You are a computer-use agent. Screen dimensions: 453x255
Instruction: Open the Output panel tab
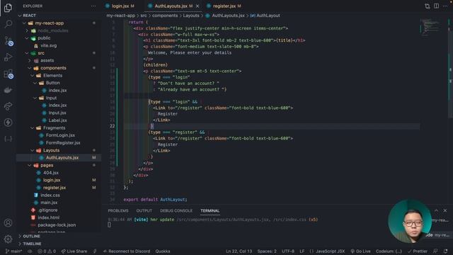point(144,210)
